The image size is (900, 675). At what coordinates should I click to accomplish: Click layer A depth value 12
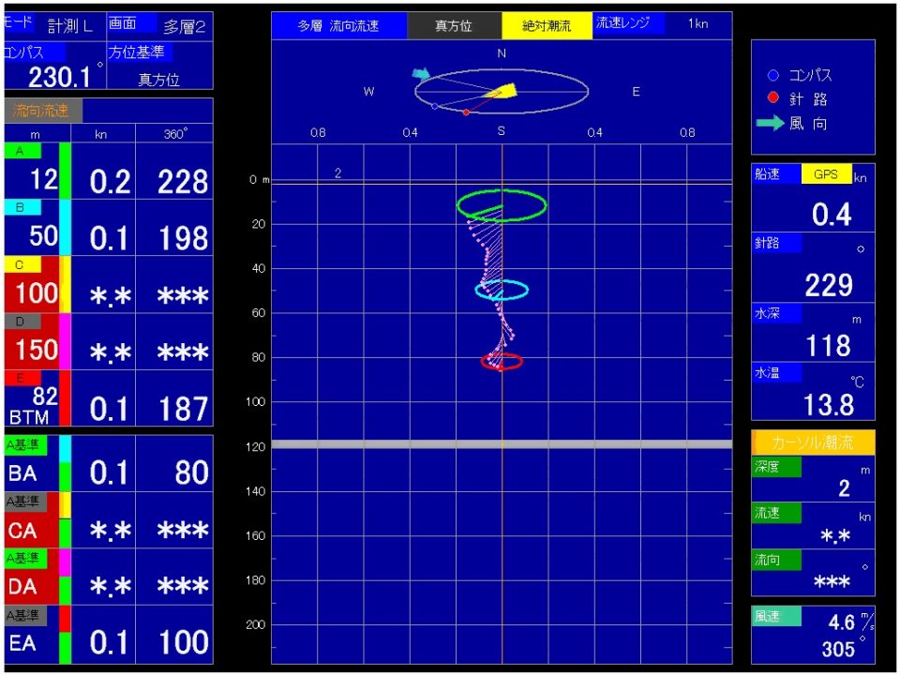(44, 180)
